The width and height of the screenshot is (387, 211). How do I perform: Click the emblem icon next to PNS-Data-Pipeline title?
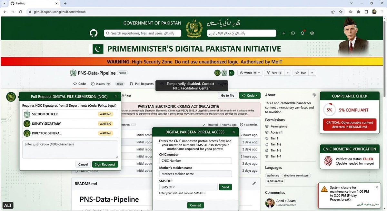[74, 73]
